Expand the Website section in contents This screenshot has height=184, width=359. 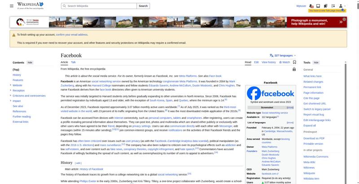pos(10,85)
